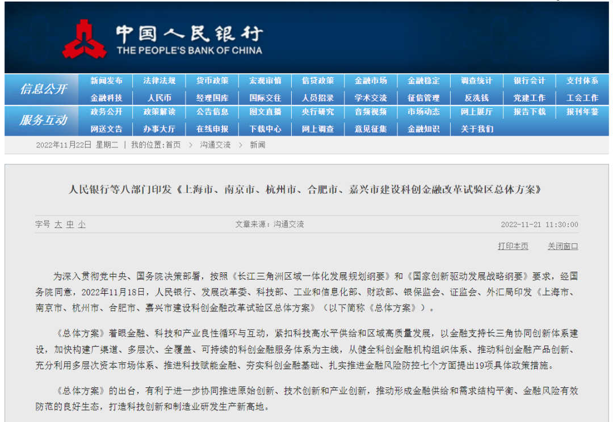Go to 银行会计 section
Screen dimensions: 613x422
point(530,81)
